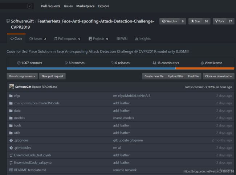
Task: Click Find File button
Action: [x=194, y=76]
